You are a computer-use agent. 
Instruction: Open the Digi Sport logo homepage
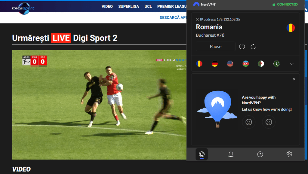23,8
